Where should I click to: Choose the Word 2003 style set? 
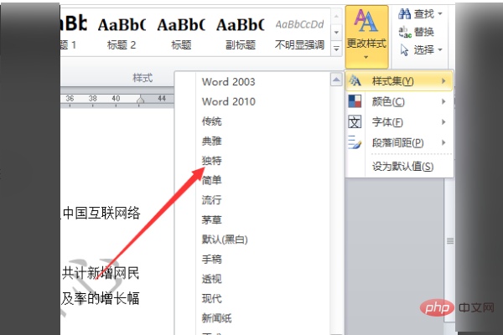(x=228, y=82)
